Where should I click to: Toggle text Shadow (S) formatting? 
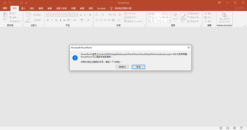[x=60, y=20]
